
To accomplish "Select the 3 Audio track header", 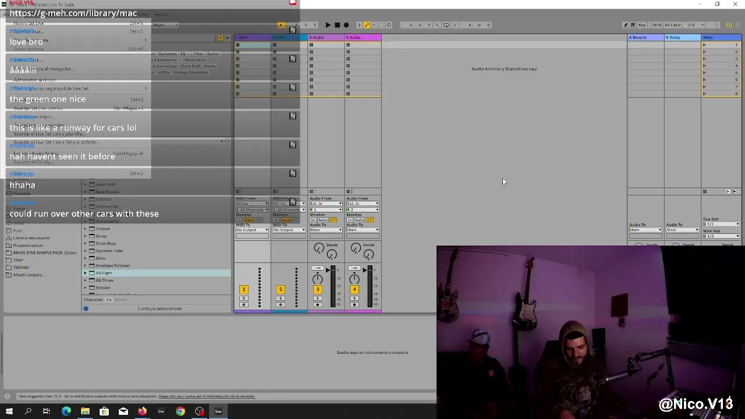I will pos(326,37).
